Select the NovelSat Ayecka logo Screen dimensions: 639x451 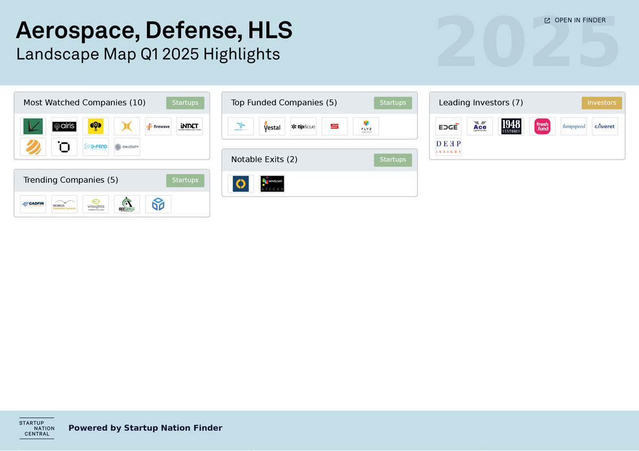coord(272,184)
